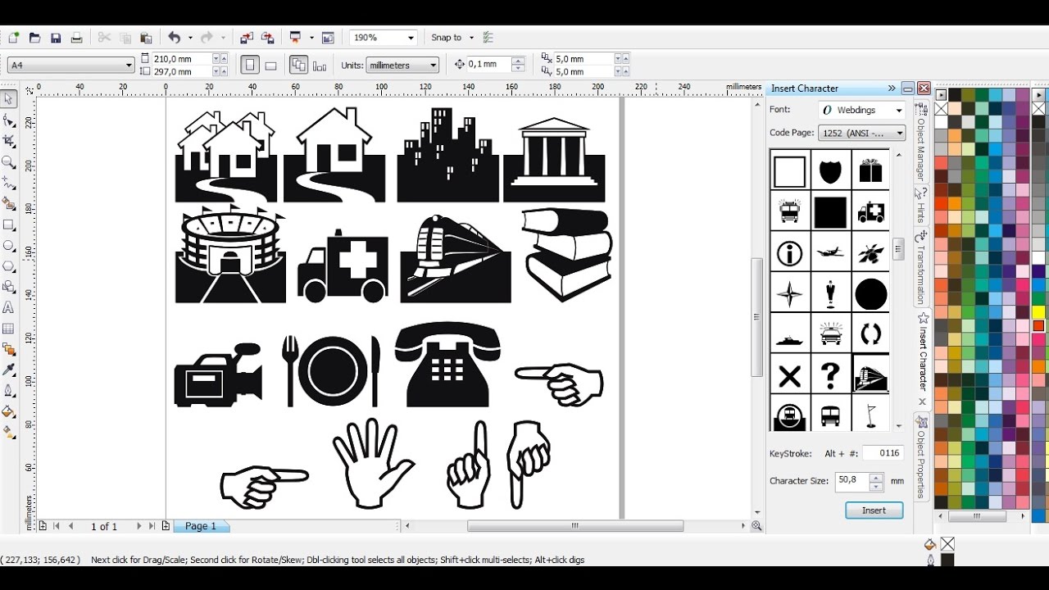This screenshot has width=1049, height=590.
Task: Increase Character Size with up arrow
Action: (876, 477)
